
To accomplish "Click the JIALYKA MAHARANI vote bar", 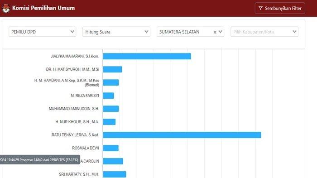I will point(147,56).
